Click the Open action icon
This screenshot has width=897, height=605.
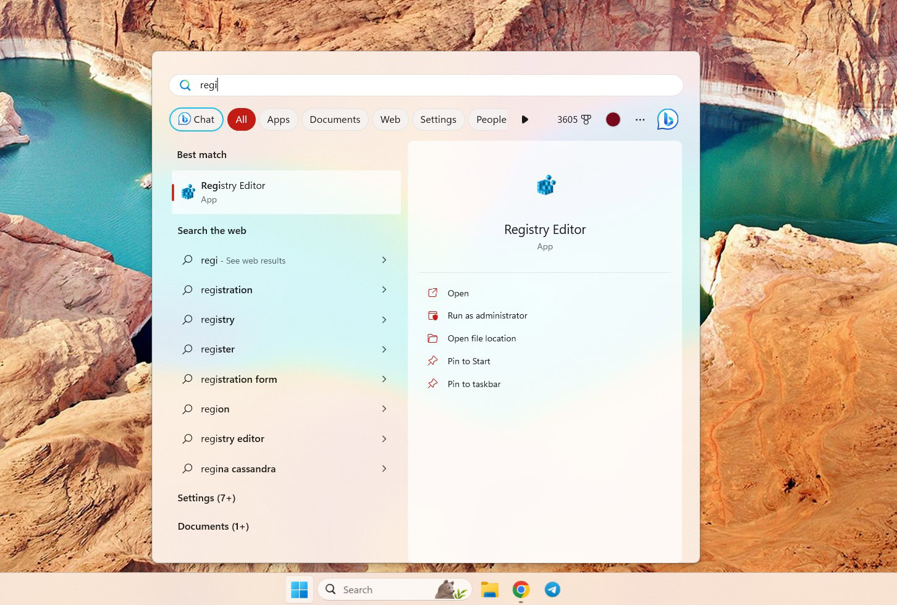point(433,293)
